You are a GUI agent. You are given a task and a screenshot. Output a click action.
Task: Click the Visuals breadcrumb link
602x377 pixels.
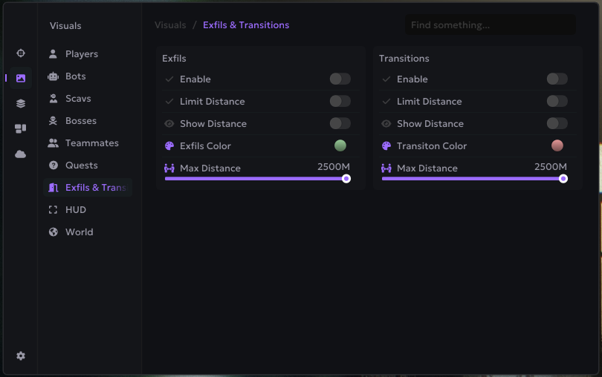coord(170,25)
